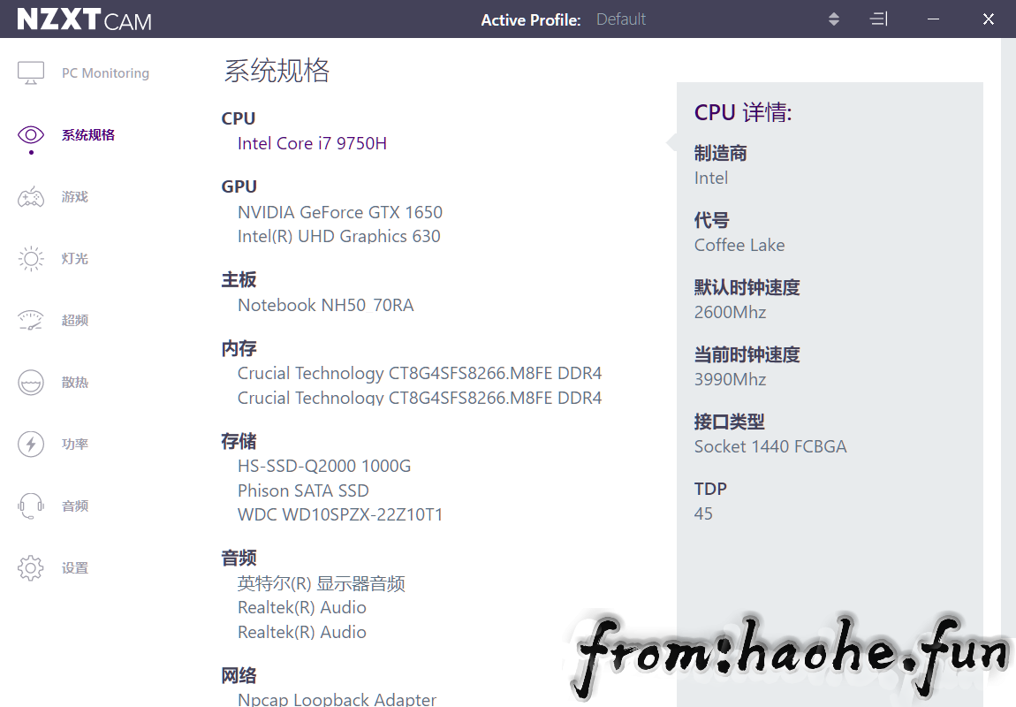This screenshot has width=1016, height=707.
Task: Open the 灯光 lighting section
Action: click(74, 259)
